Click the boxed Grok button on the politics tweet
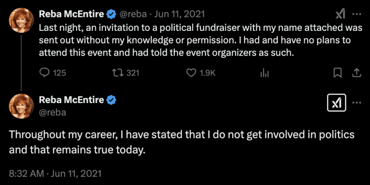The width and height of the screenshot is (370, 185). [x=336, y=103]
